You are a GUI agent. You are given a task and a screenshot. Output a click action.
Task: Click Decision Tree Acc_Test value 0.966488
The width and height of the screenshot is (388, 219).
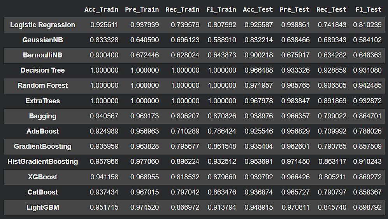258,70
